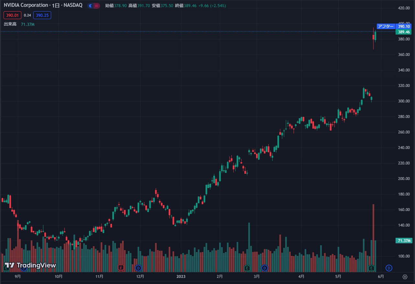Click the 160.00 price scale label
This screenshot has width=415, height=284.
click(x=404, y=210)
